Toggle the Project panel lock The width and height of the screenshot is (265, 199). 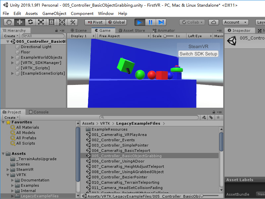tap(214, 112)
